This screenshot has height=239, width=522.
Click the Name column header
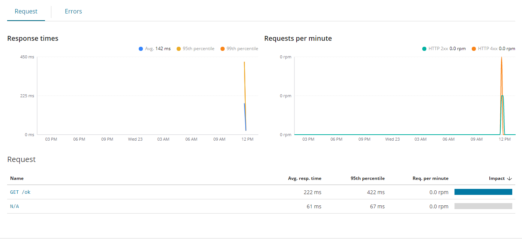pos(17,178)
